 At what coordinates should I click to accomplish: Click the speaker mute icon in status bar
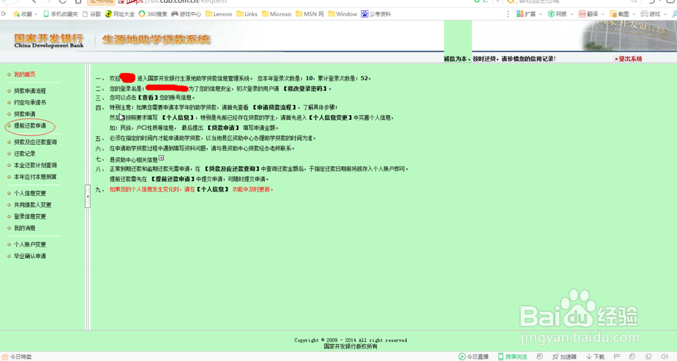click(665, 357)
